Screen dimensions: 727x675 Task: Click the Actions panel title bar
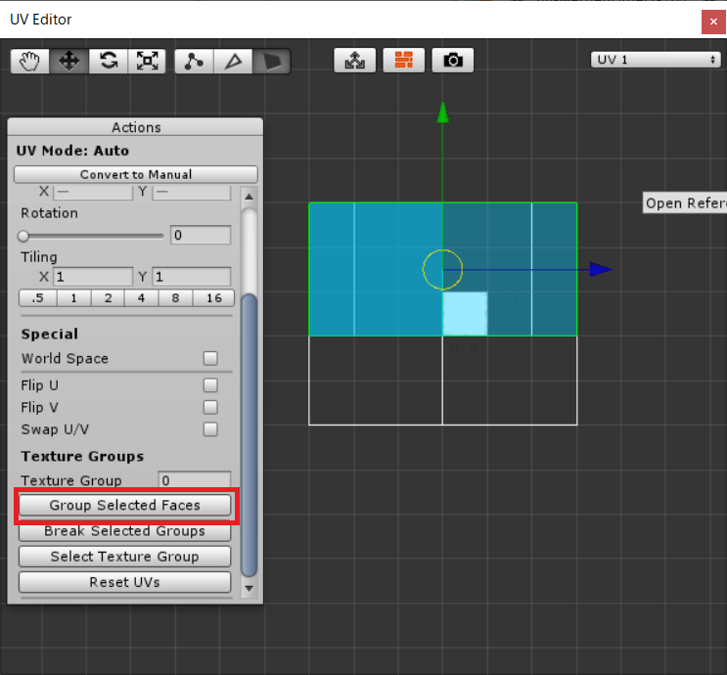[135, 127]
